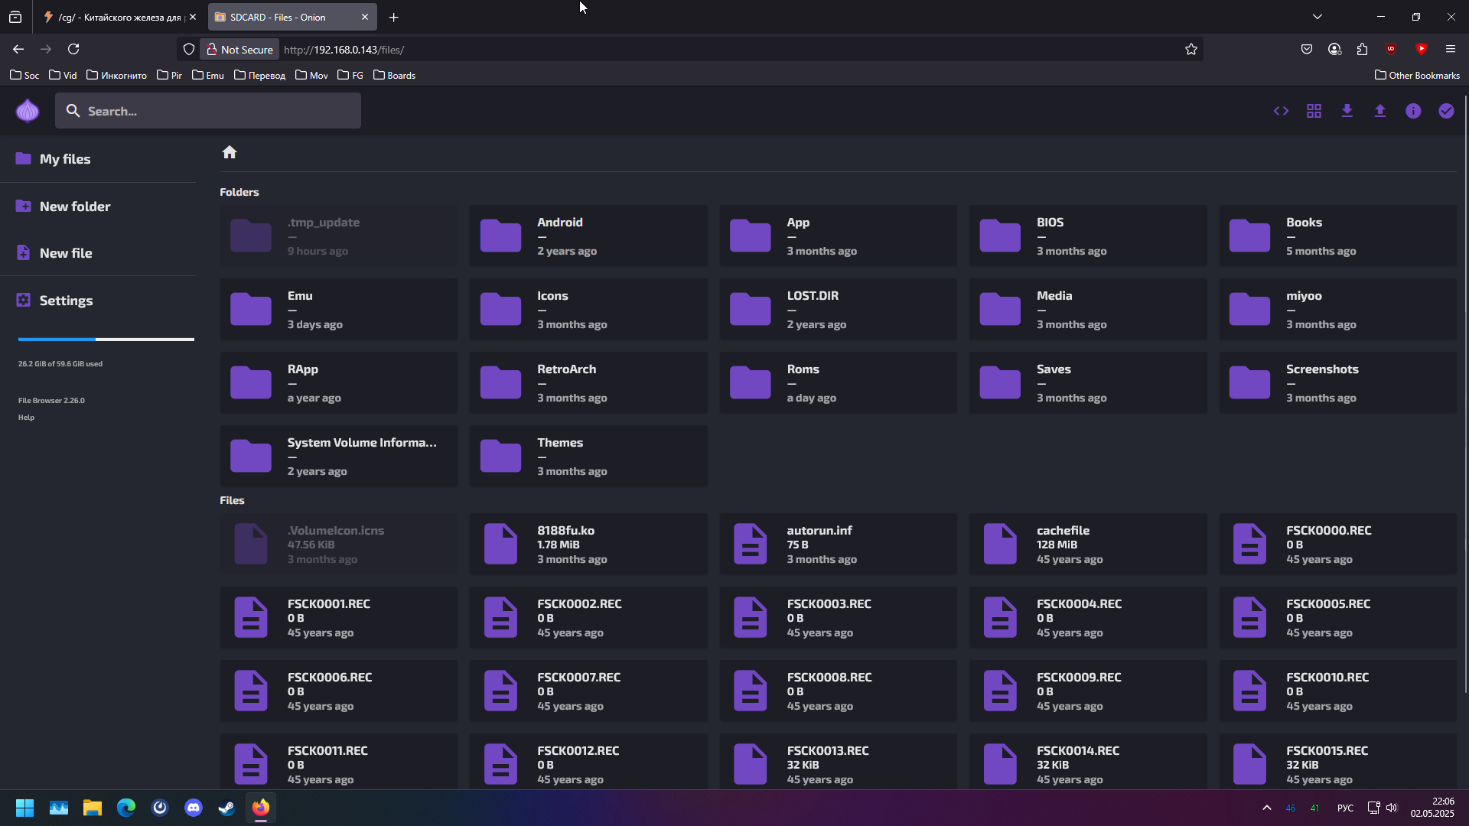The width and height of the screenshot is (1469, 826).
Task: Click the storage usage bar
Action: point(106,339)
